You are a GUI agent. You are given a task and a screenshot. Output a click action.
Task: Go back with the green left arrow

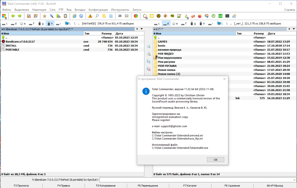(x=13, y=16)
